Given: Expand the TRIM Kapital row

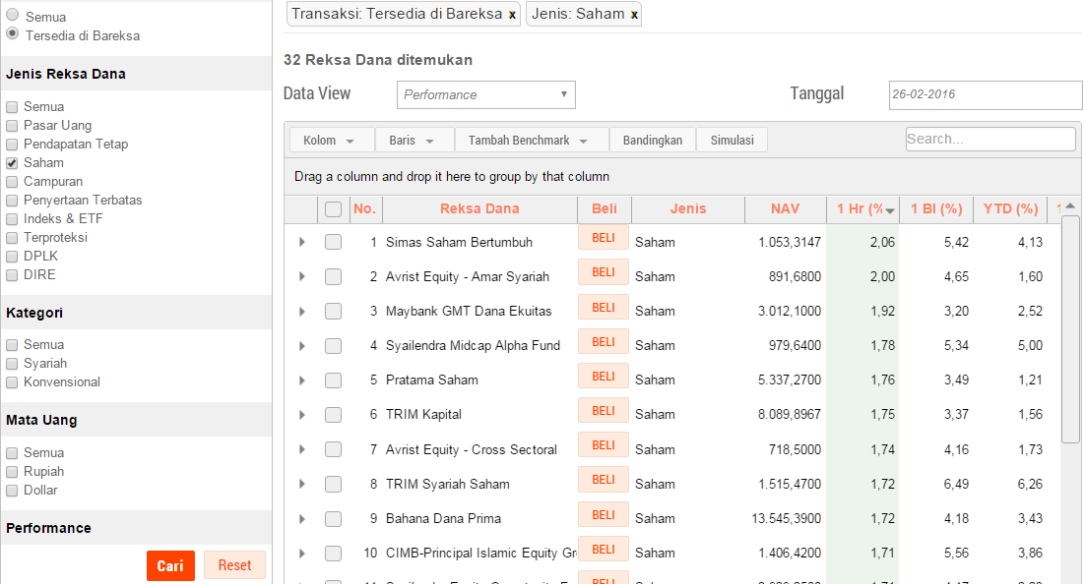Looking at the screenshot, I should click(302, 415).
